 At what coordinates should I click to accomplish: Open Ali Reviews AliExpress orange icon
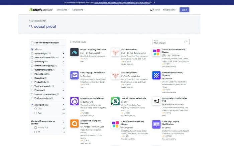click(74, 124)
